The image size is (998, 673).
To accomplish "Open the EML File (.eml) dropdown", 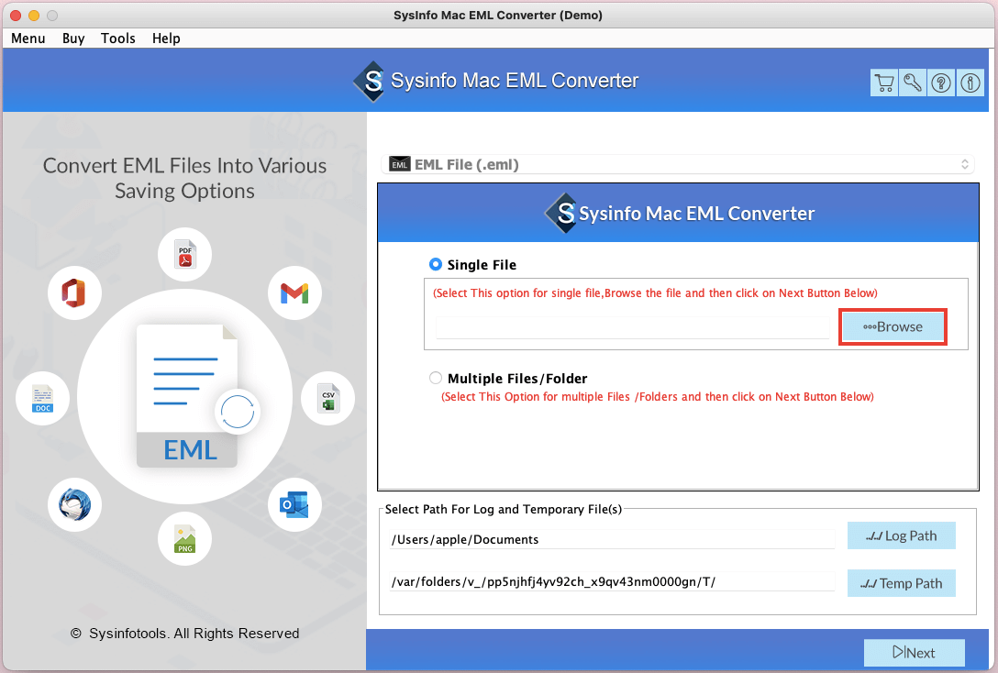I will (678, 164).
